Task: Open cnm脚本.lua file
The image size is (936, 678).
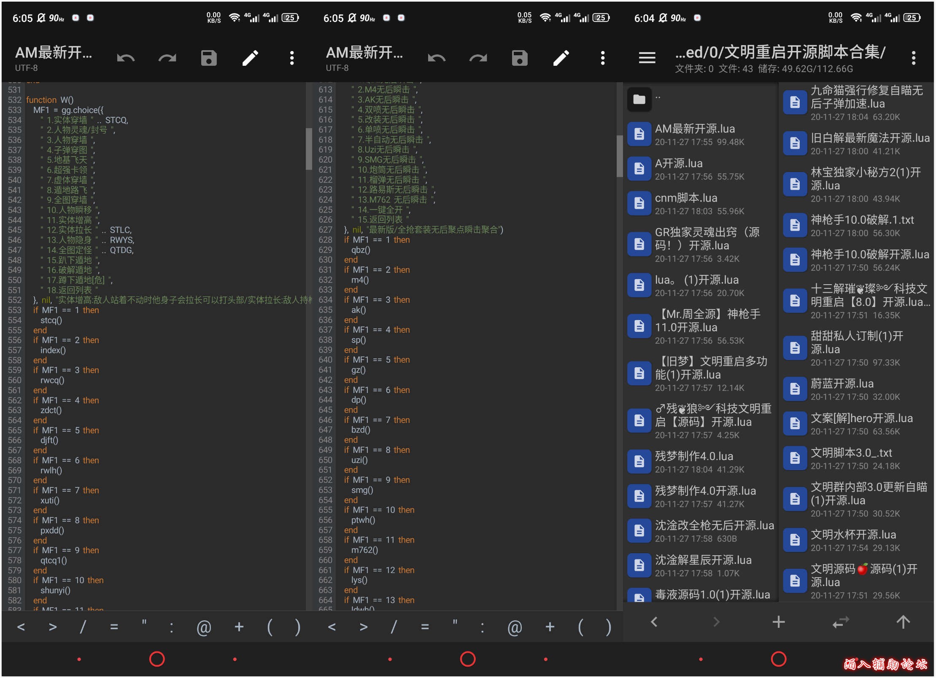Action: click(700, 204)
